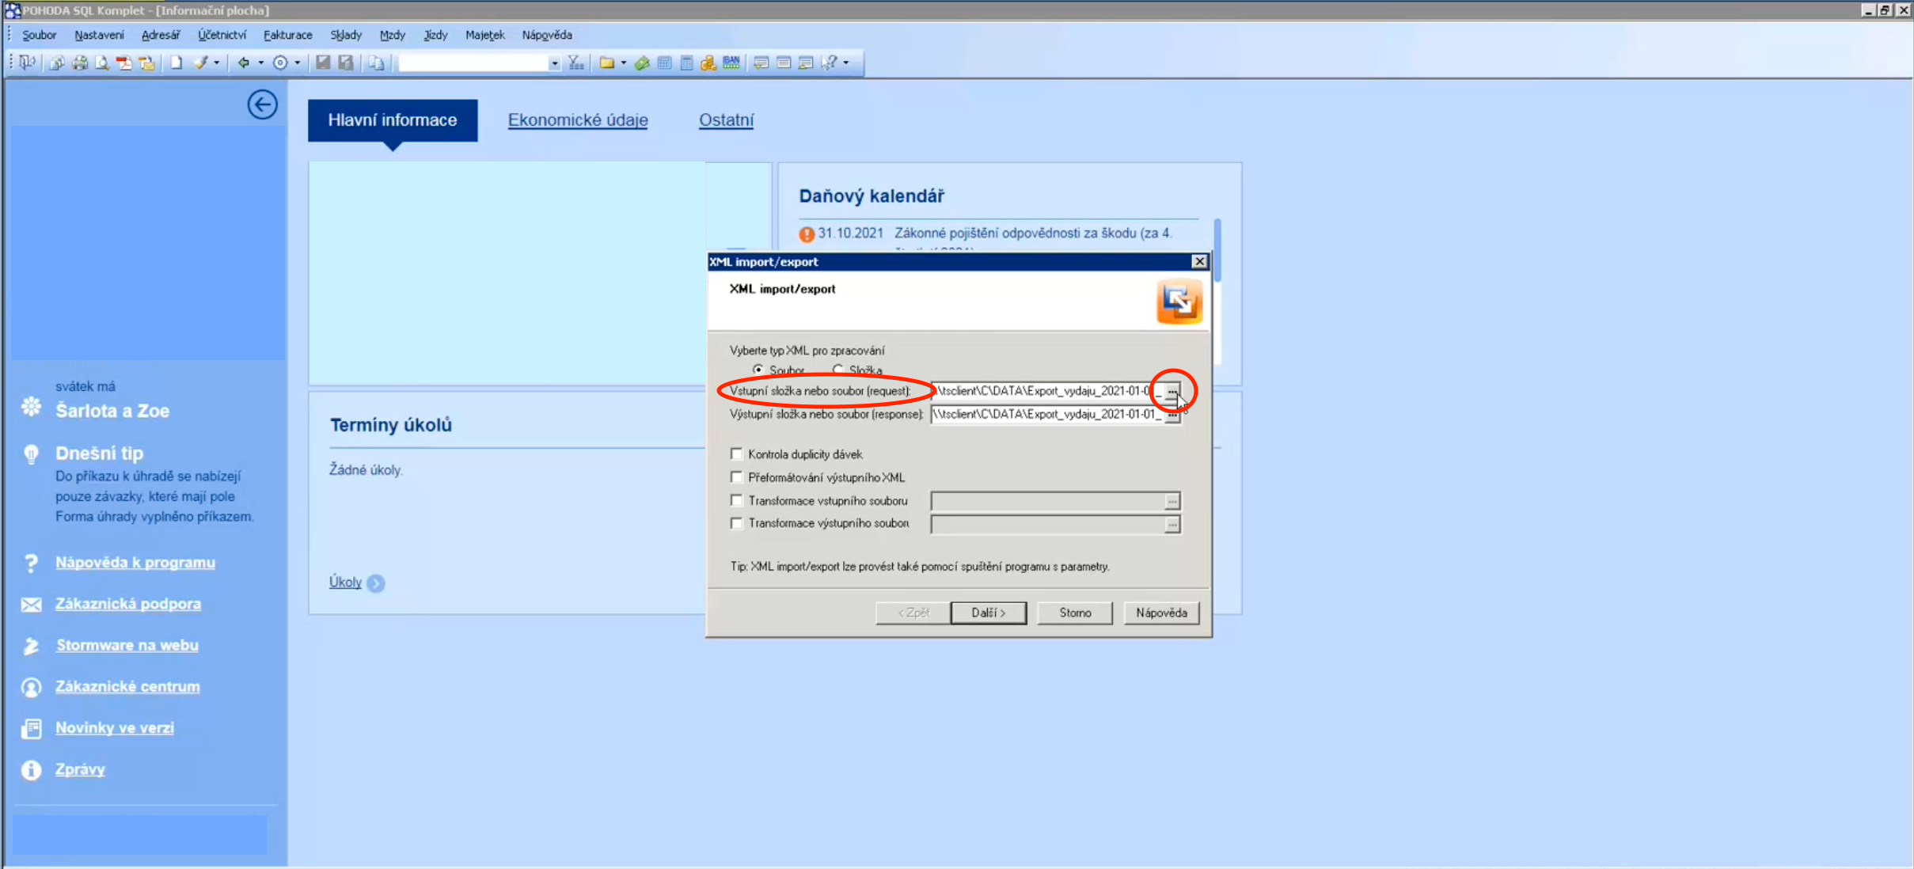
Task: Open the Soubor menu
Action: 39,35
